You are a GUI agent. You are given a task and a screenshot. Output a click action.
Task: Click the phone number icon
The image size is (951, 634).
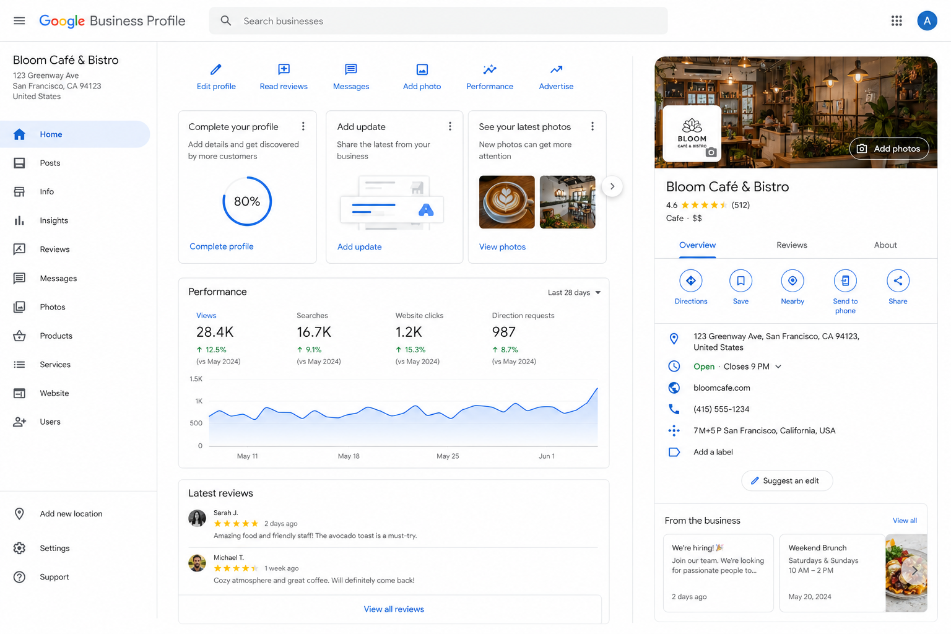pos(674,409)
